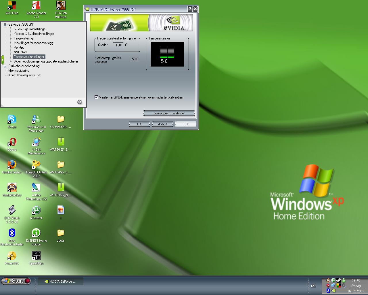
Task: Click the Steam tray icon
Action: (x=339, y=280)
